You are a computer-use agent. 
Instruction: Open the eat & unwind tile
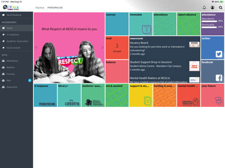[x=117, y=95]
